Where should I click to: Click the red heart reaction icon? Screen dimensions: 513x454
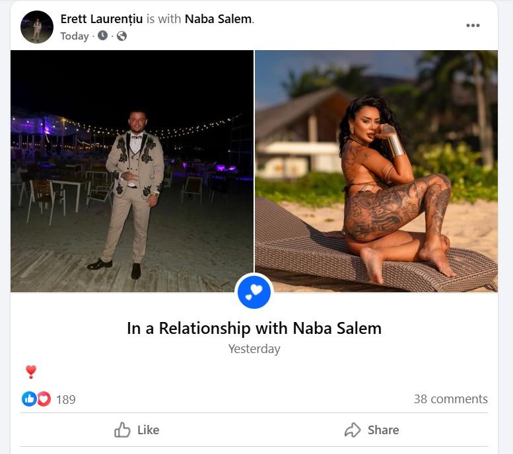[x=44, y=399]
